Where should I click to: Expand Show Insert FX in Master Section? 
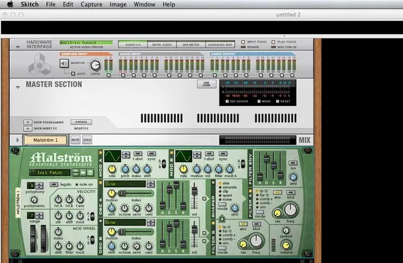27,128
